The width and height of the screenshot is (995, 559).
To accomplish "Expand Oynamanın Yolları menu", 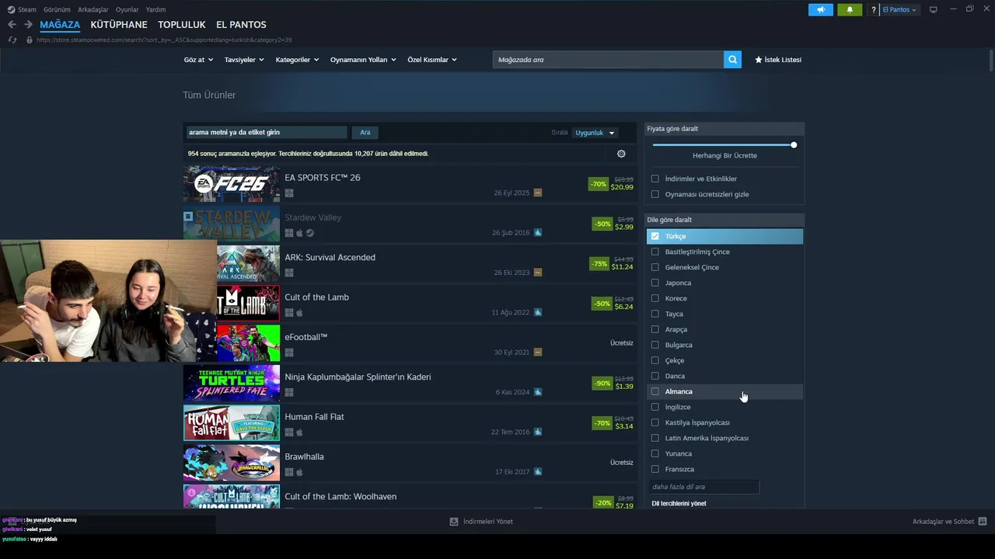I will (x=363, y=60).
